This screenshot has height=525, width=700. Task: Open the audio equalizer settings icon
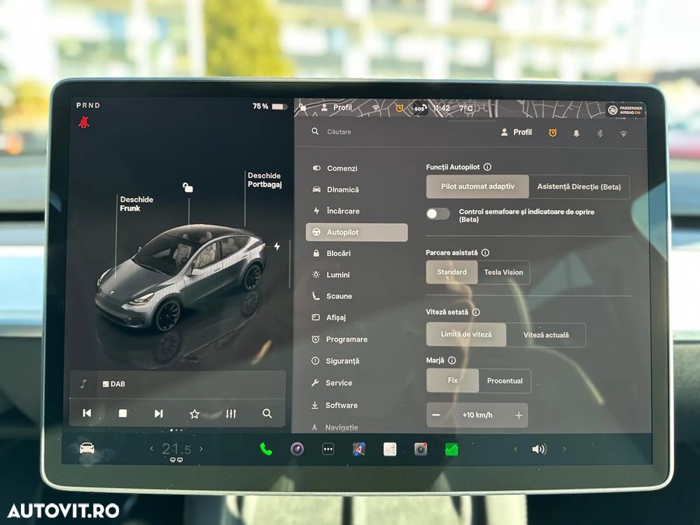[x=231, y=414]
